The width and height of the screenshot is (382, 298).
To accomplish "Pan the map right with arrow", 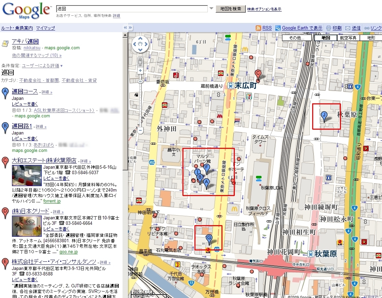I will [146, 44].
